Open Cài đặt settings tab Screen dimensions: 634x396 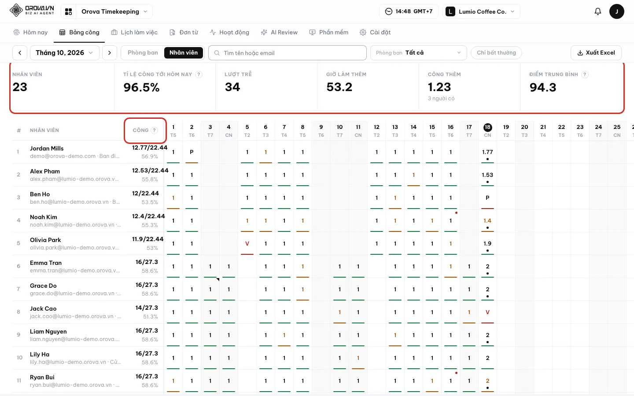(375, 33)
